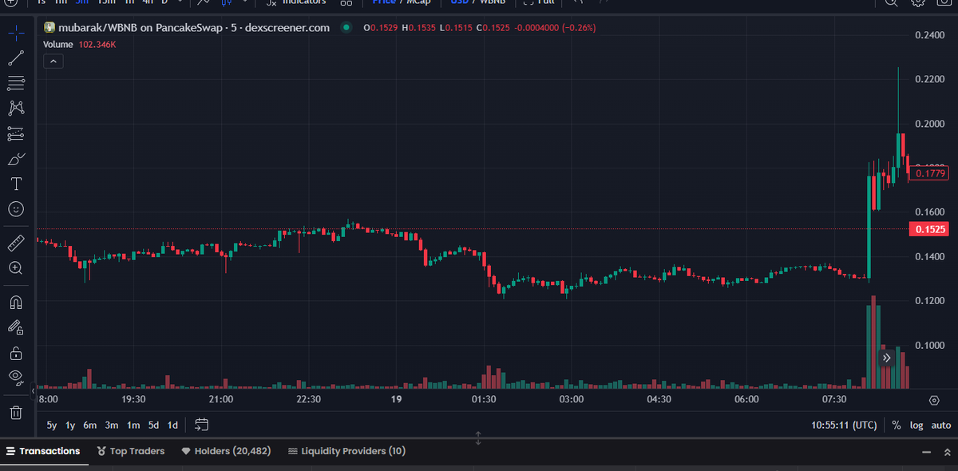Set the range to 5d

[153, 425]
